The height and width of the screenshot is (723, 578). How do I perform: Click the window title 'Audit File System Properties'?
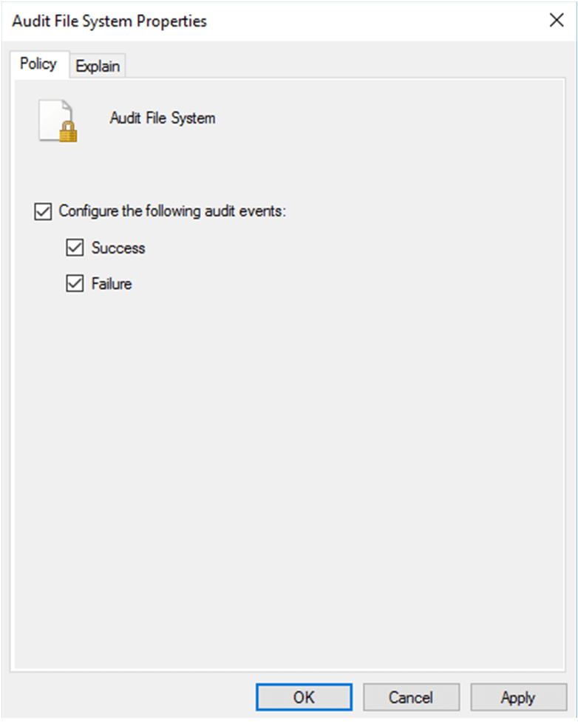coord(109,21)
